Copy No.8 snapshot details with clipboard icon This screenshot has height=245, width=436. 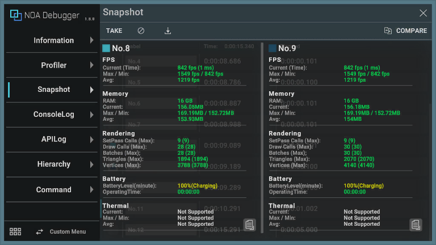pos(250,225)
